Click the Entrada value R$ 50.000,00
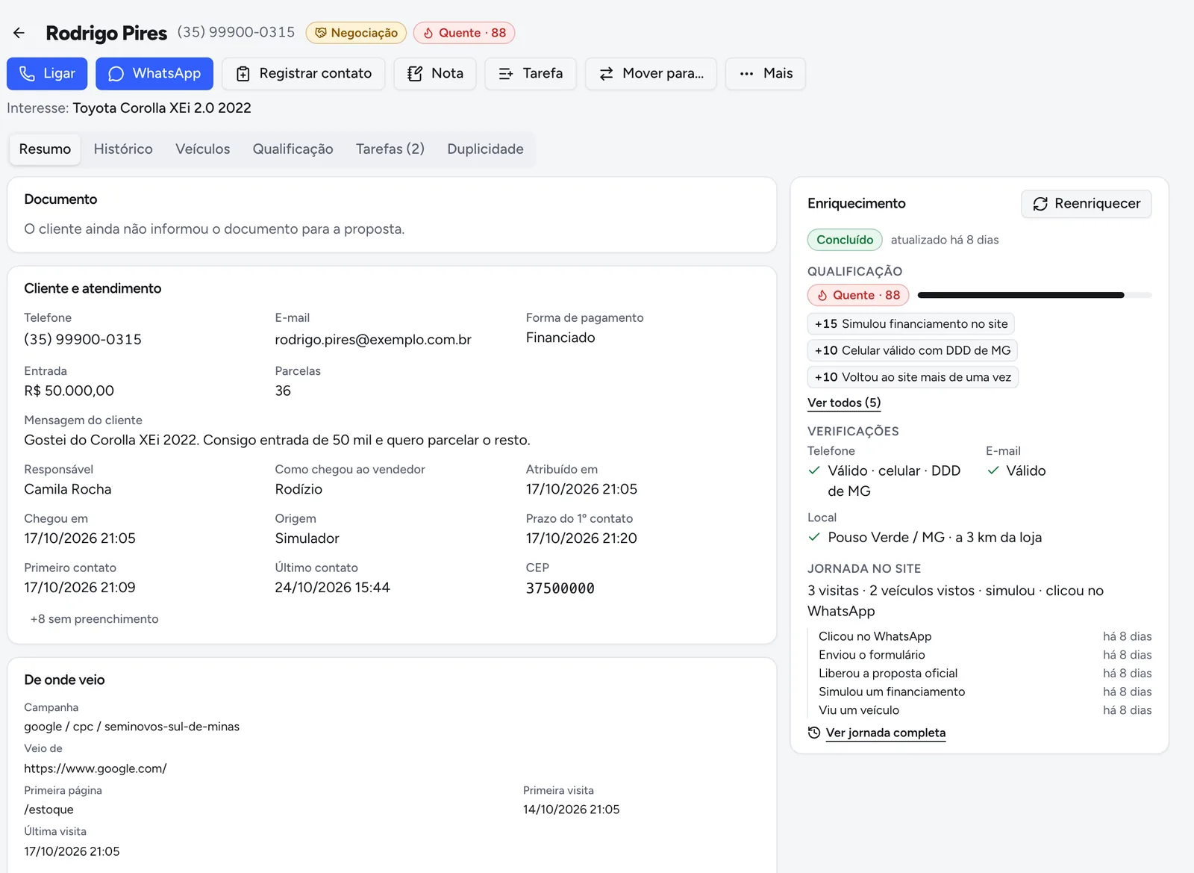 pos(69,391)
